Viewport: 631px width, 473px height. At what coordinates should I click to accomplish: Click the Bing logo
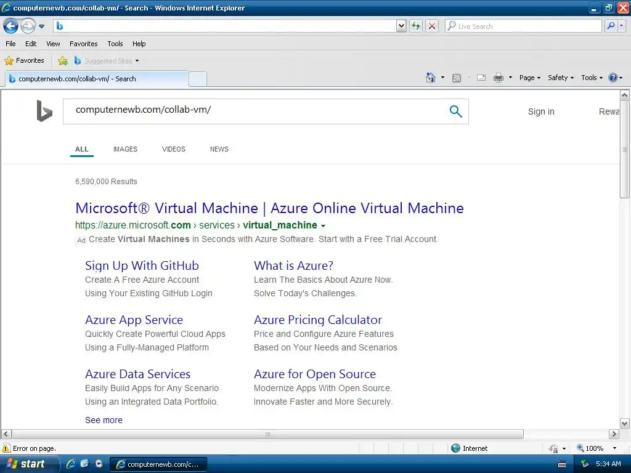(x=44, y=111)
